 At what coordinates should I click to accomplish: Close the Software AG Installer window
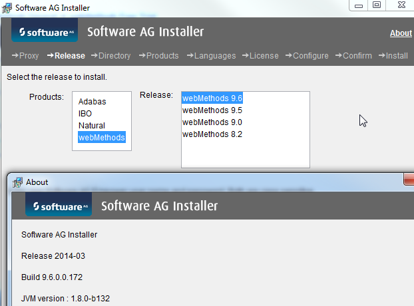coord(401,5)
